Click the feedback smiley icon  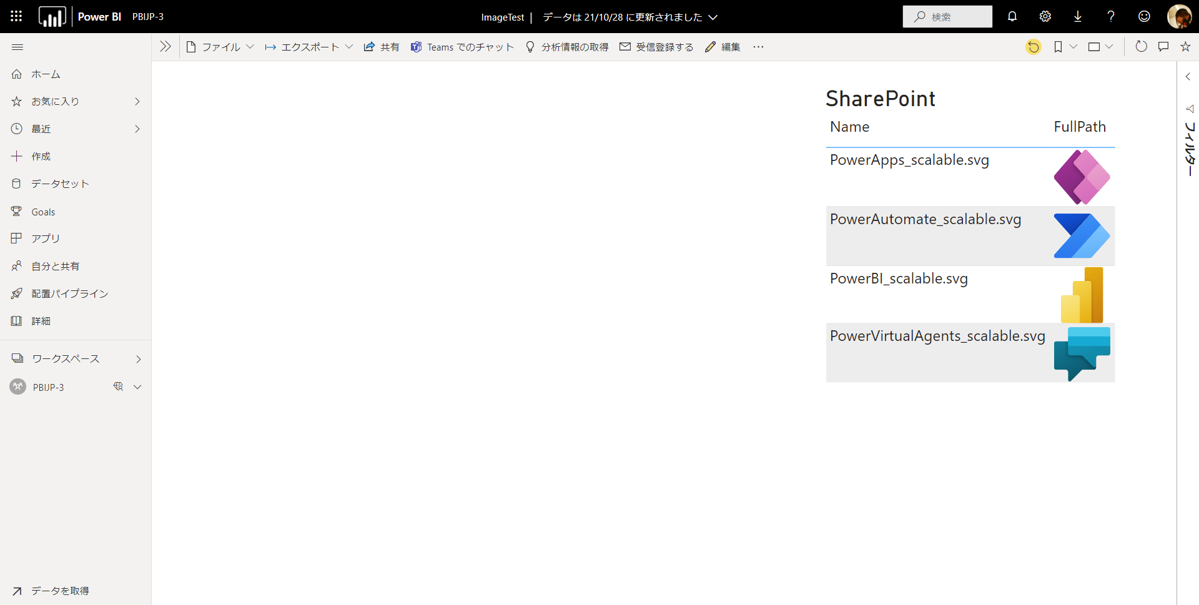coord(1144,16)
